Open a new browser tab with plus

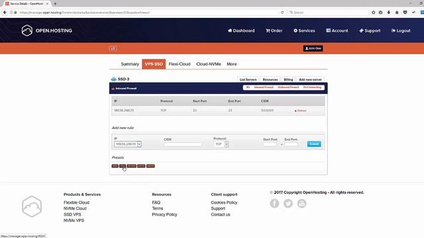point(55,3)
